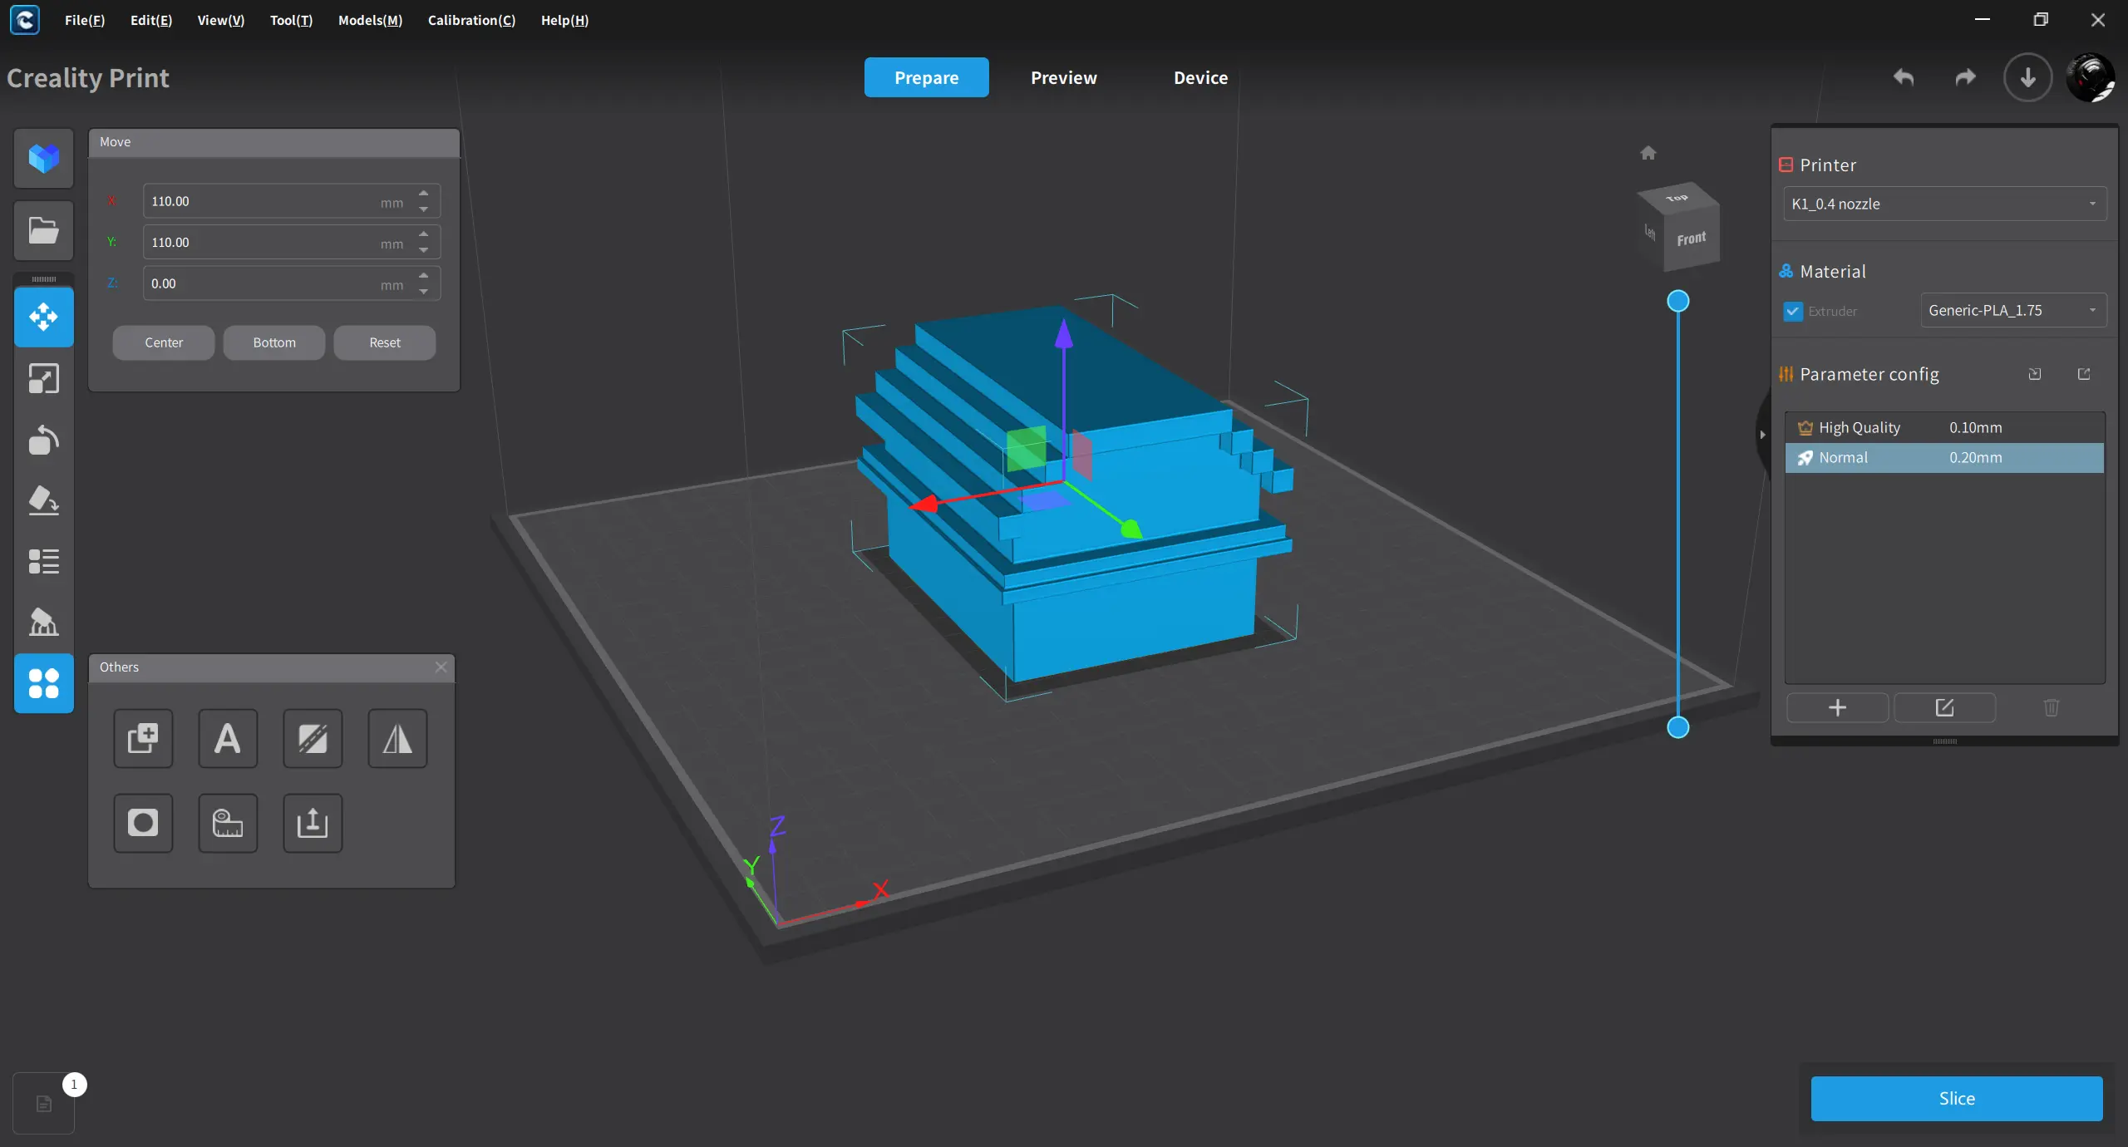Switch to the Device tab
The height and width of the screenshot is (1147, 2128).
[1200, 77]
